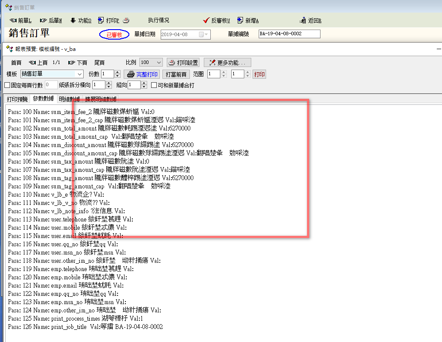Click the 打印 print toolbar icon
442x342 pixels.
coord(101,20)
